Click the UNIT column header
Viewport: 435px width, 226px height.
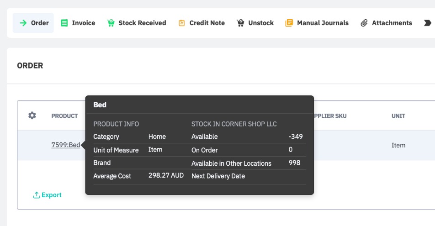(398, 116)
